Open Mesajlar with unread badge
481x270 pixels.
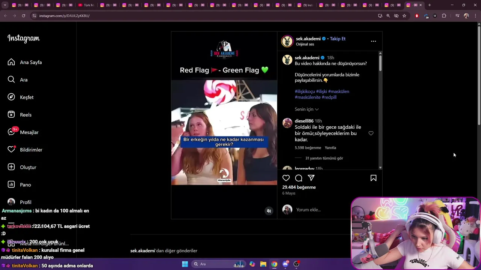(x=23, y=132)
